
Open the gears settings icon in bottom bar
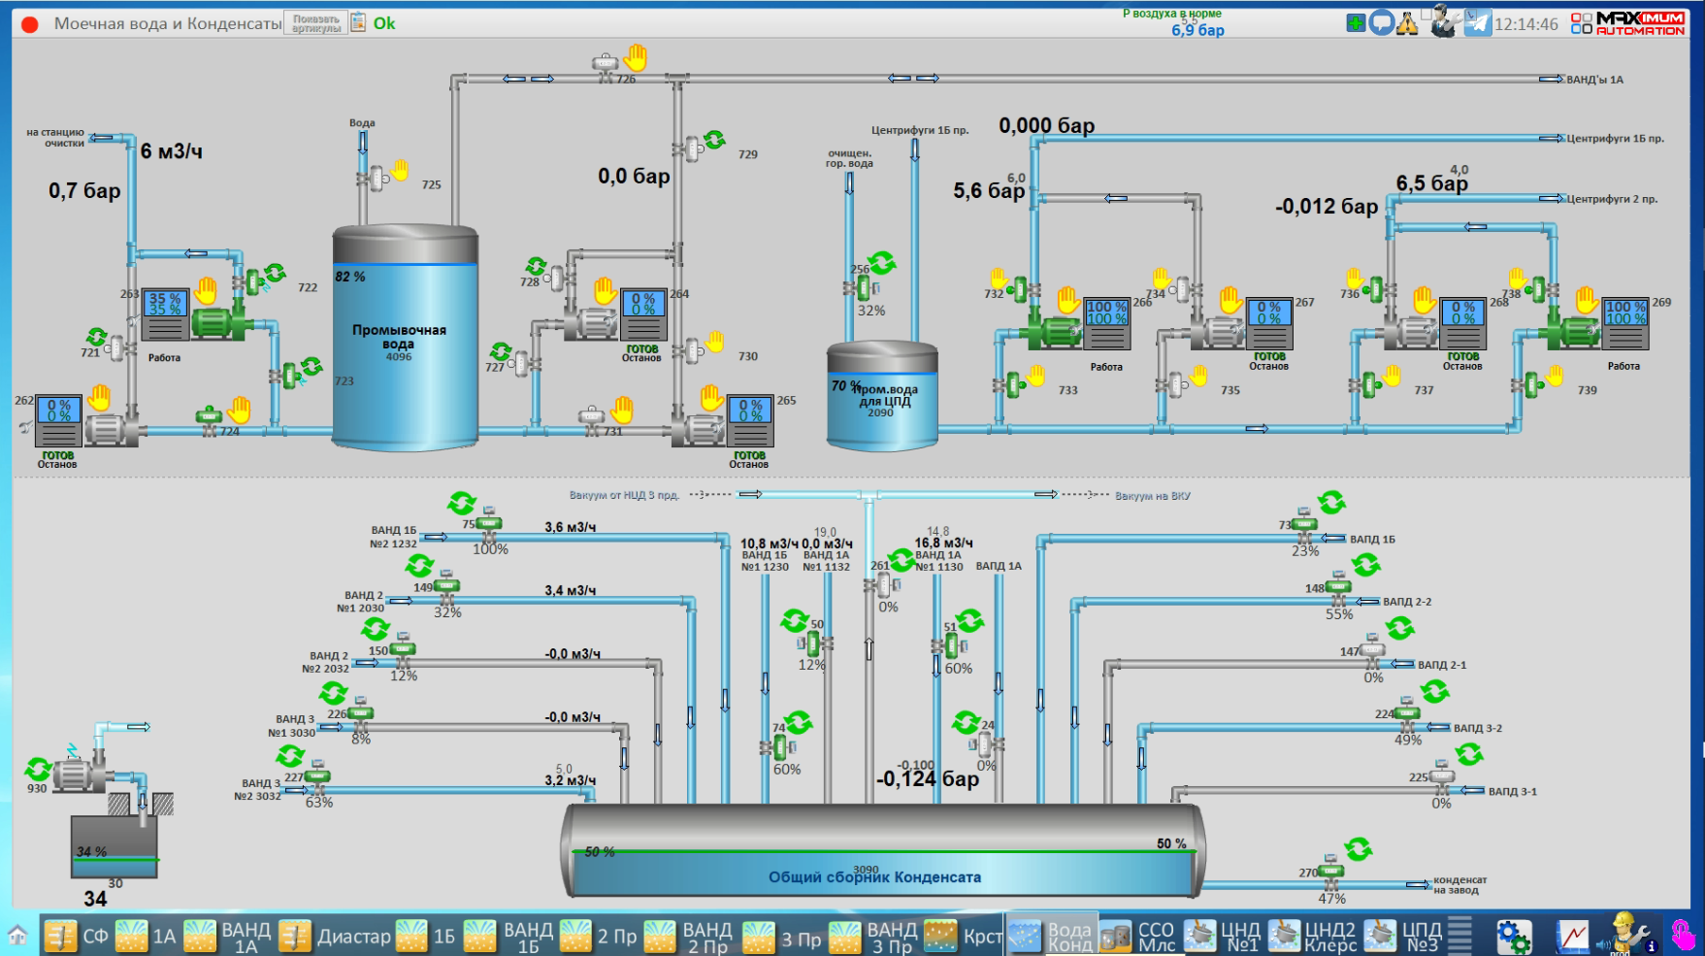[x=1513, y=937]
